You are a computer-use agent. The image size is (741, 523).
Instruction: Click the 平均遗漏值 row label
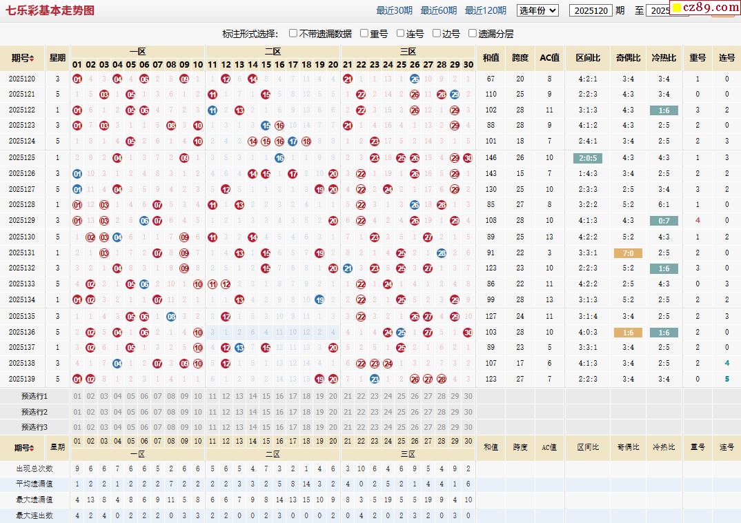coord(34,484)
